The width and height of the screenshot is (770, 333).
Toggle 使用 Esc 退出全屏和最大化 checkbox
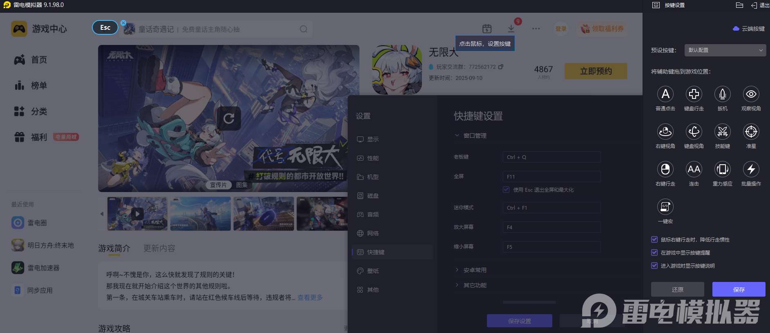(506, 190)
